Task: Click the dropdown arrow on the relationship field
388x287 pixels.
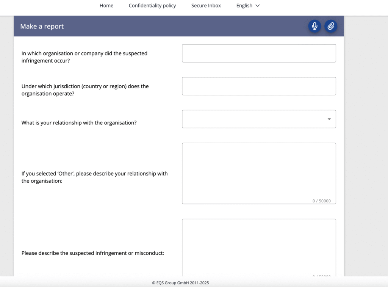Action: click(329, 119)
